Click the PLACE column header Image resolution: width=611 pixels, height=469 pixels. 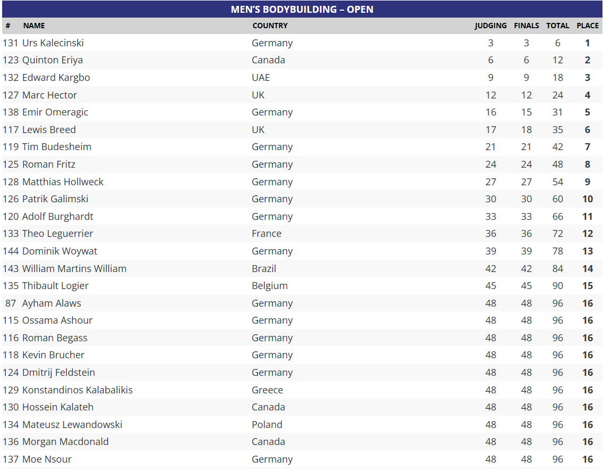coord(588,26)
